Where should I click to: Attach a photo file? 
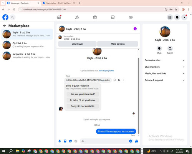pyautogui.click(x=65, y=141)
